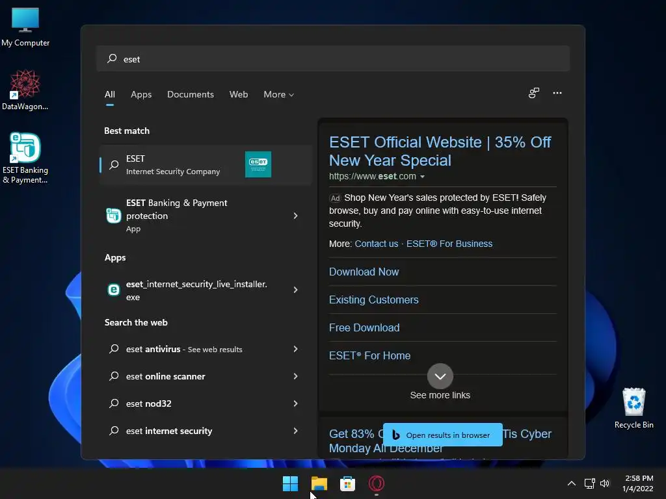
Task: Expand the More filter dropdown
Action: point(278,94)
